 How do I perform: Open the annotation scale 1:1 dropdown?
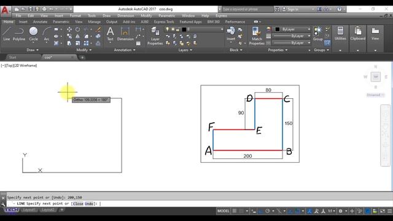332,211
